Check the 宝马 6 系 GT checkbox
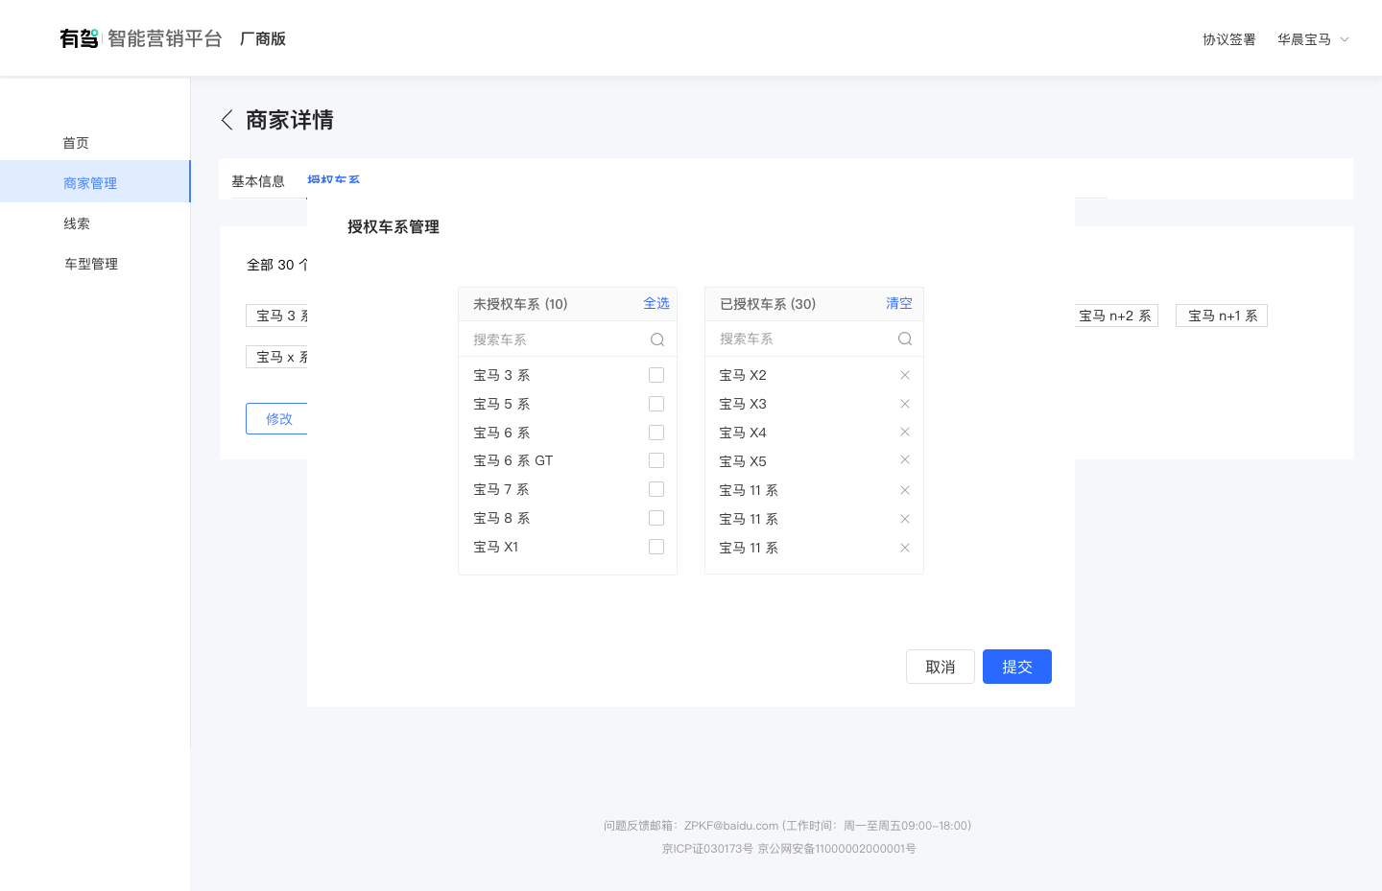This screenshot has height=891, width=1382. pos(656,460)
